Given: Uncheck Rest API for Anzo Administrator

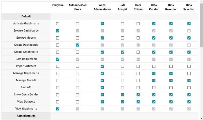Looking at the screenshot, I should (x=102, y=87).
